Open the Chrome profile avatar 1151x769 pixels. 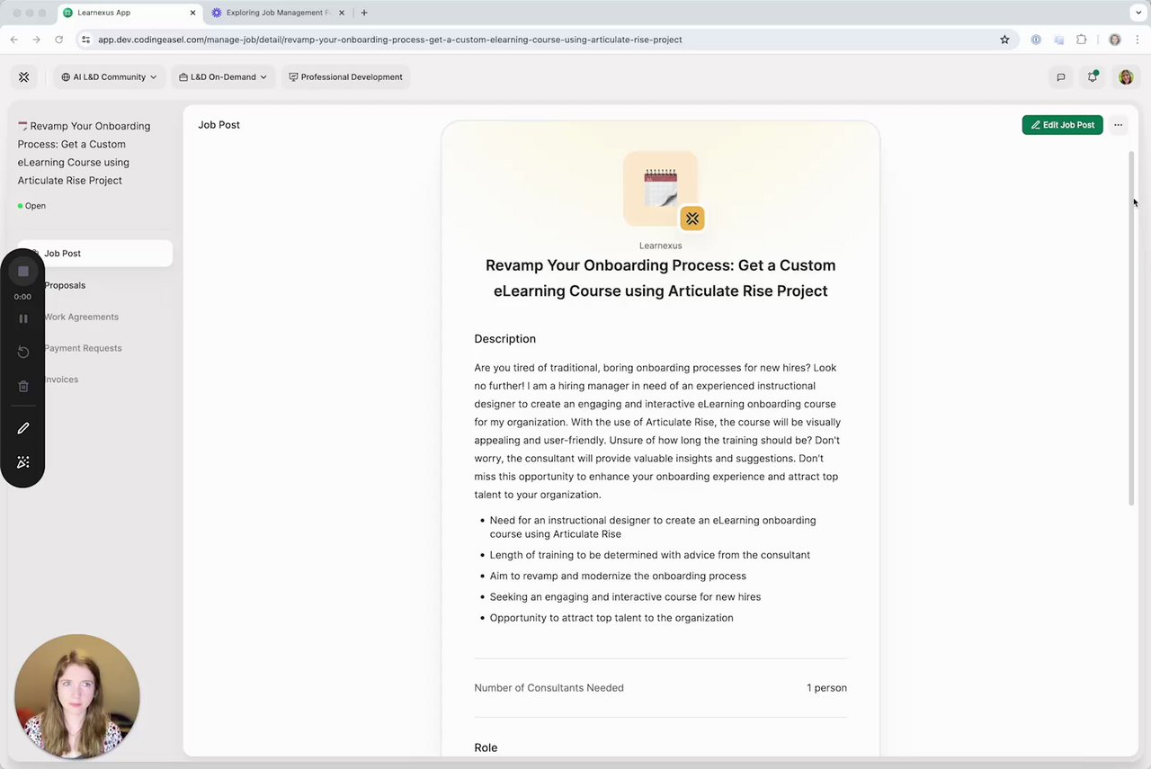[x=1115, y=40]
